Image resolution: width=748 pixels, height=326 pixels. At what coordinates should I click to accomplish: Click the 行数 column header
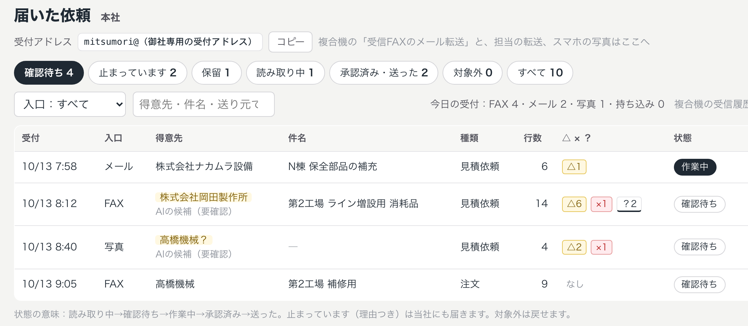(533, 138)
